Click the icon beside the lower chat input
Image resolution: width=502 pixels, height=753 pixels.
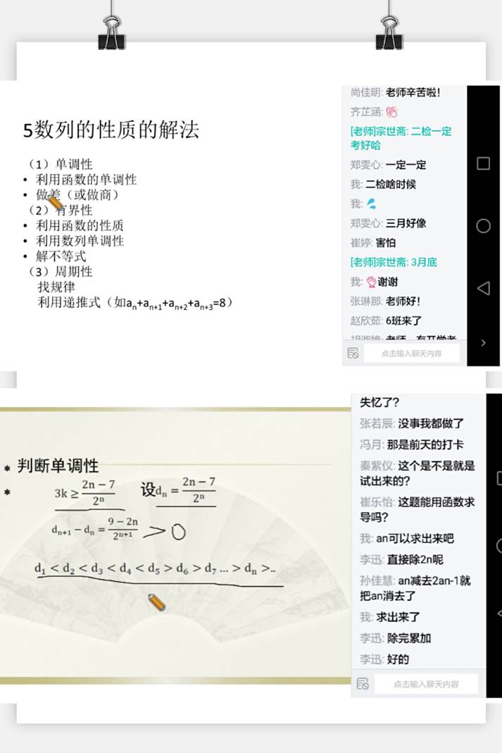[x=363, y=683]
